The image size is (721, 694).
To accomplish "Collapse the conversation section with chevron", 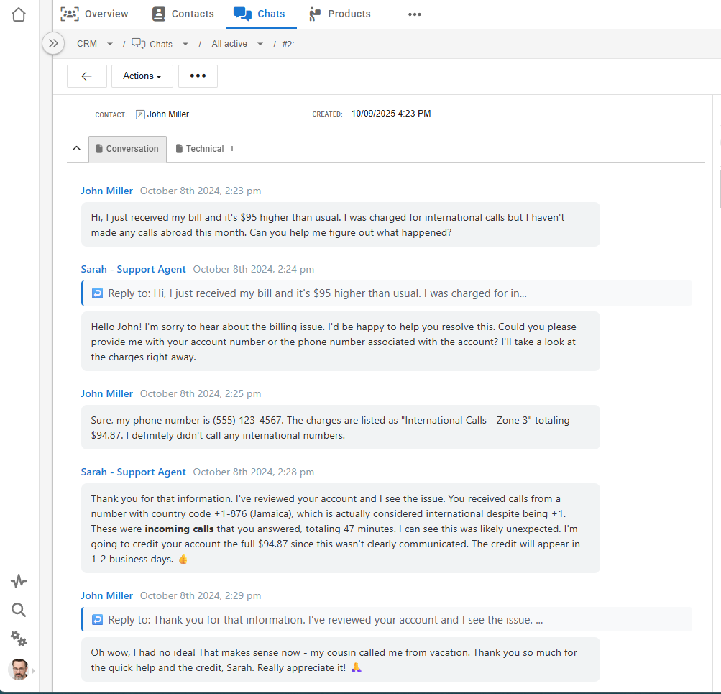I will point(76,148).
